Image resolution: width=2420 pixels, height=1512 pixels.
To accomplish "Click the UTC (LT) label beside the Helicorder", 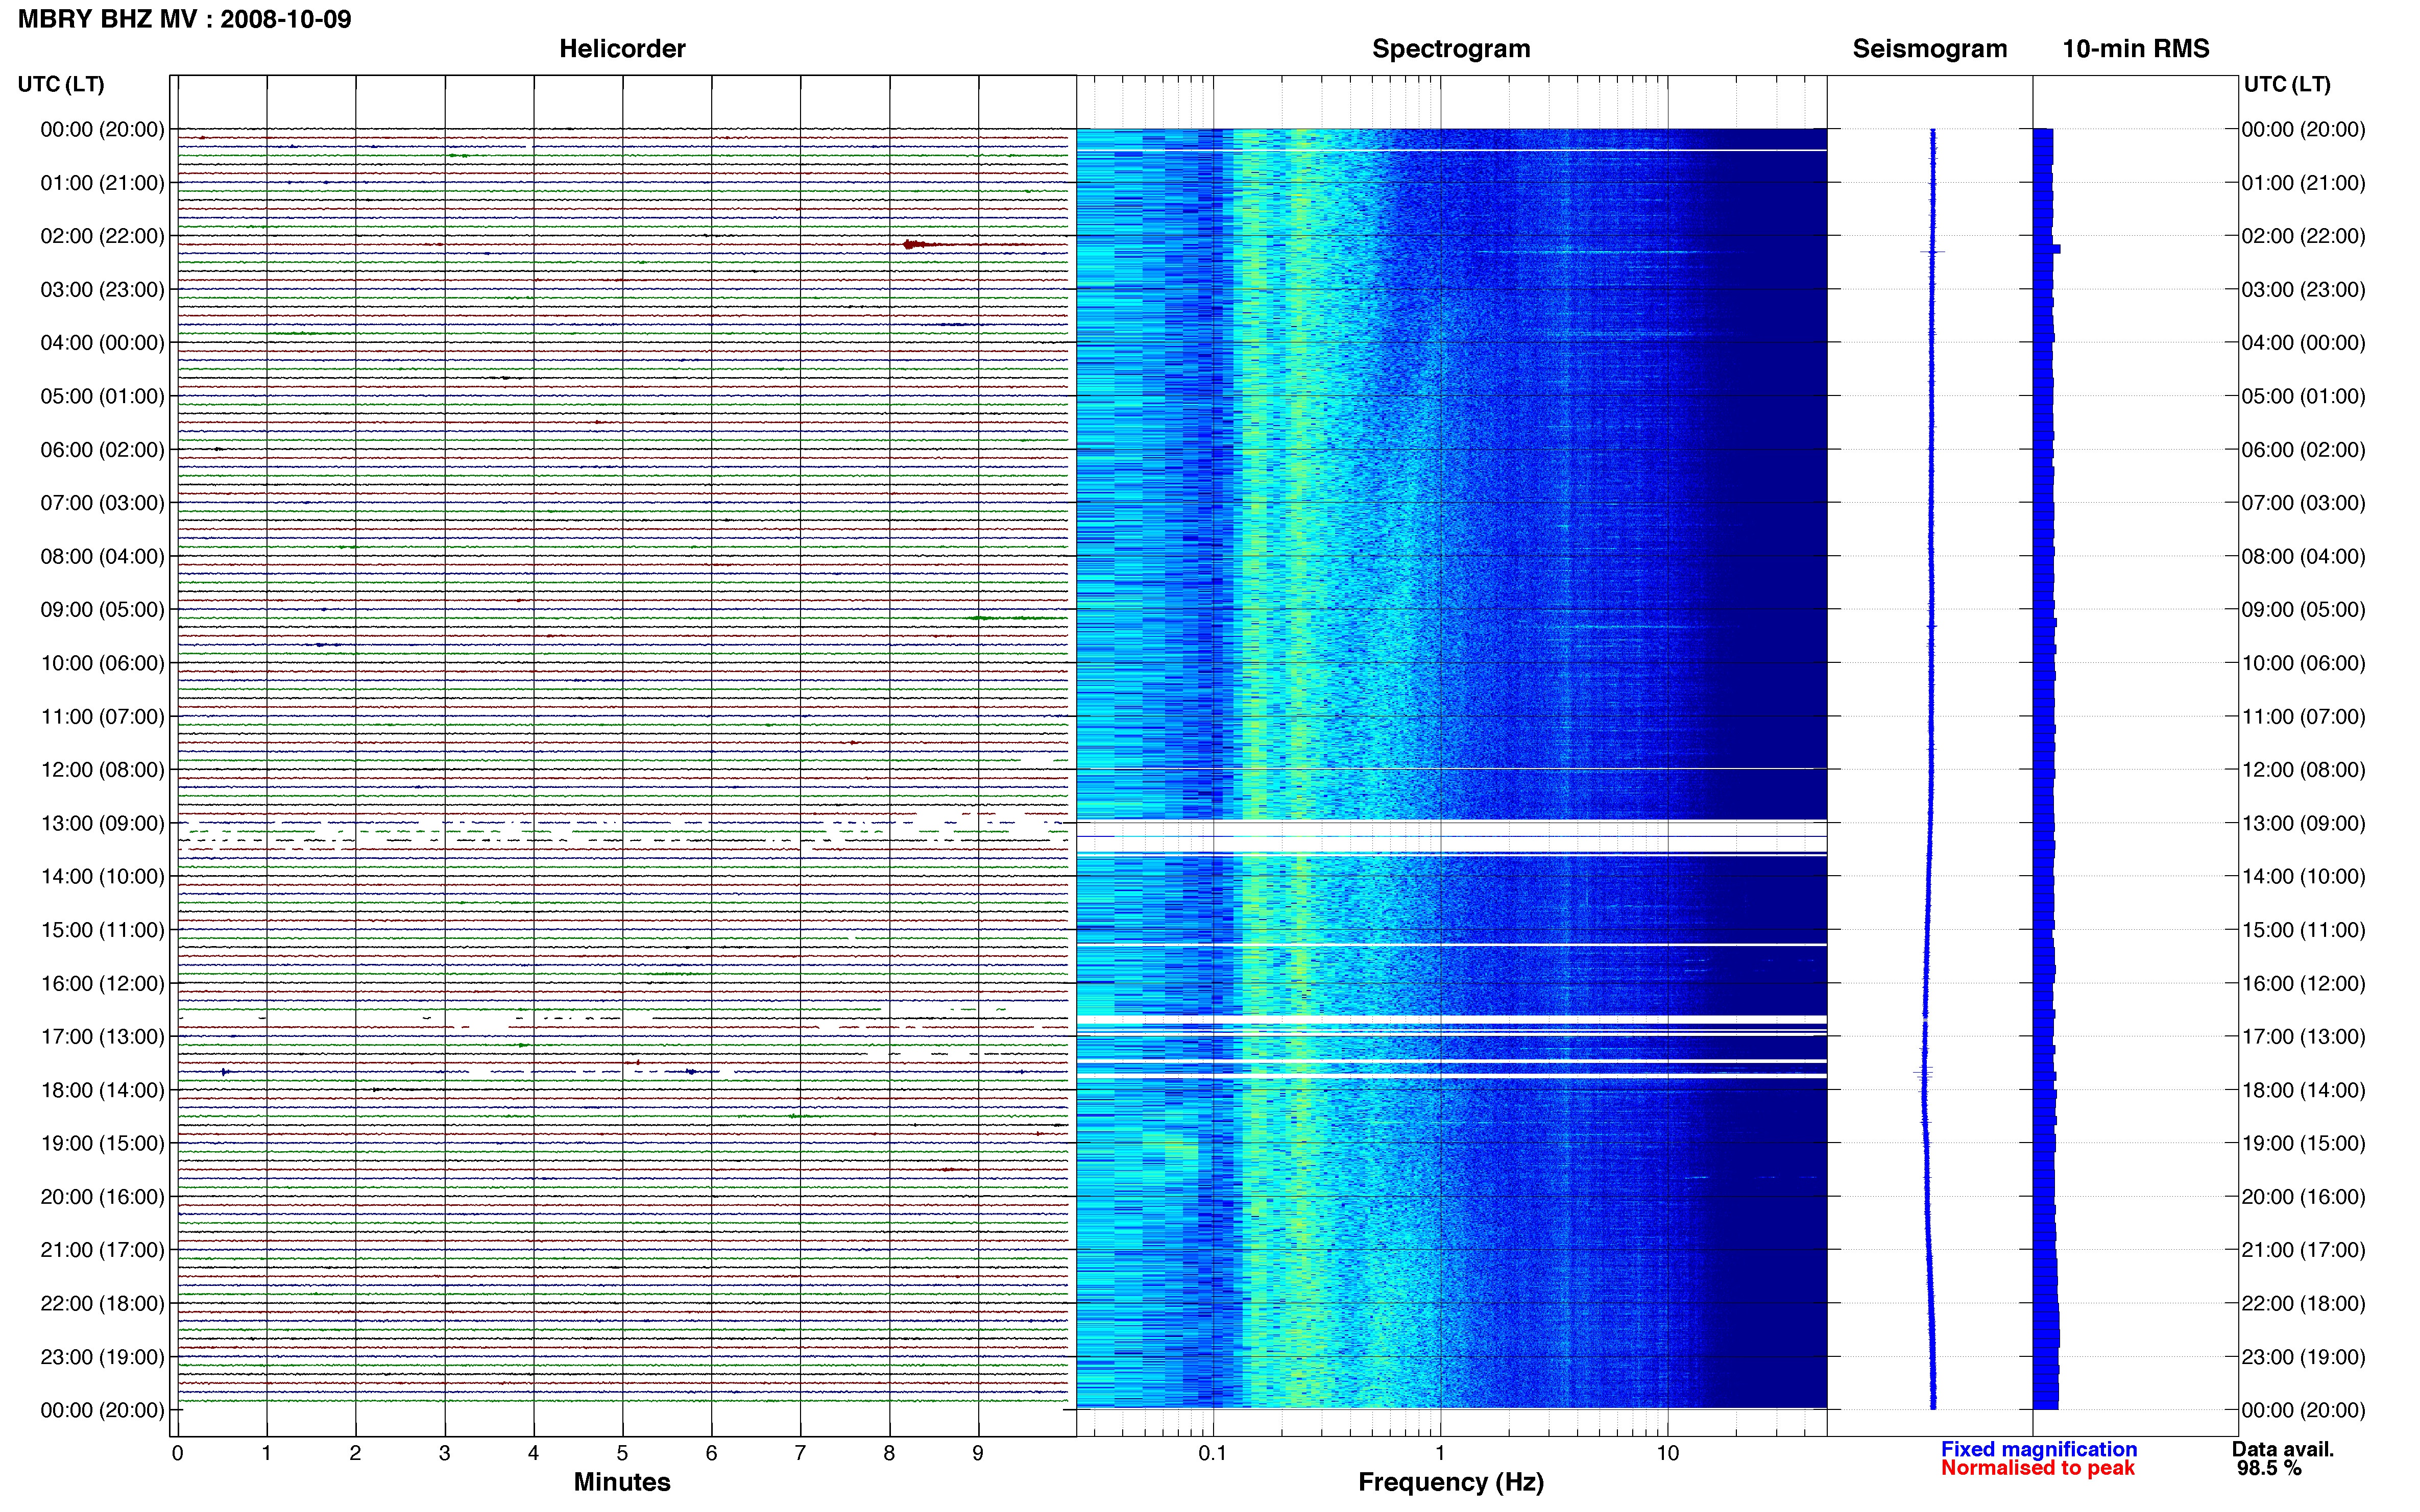I will coord(61,84).
